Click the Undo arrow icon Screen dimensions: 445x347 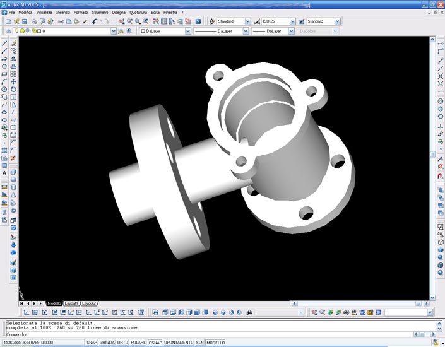[93, 21]
